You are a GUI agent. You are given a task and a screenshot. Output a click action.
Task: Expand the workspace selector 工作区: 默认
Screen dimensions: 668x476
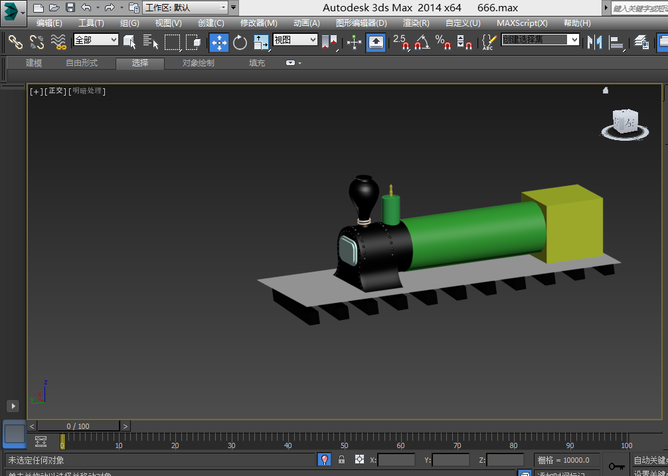185,8
